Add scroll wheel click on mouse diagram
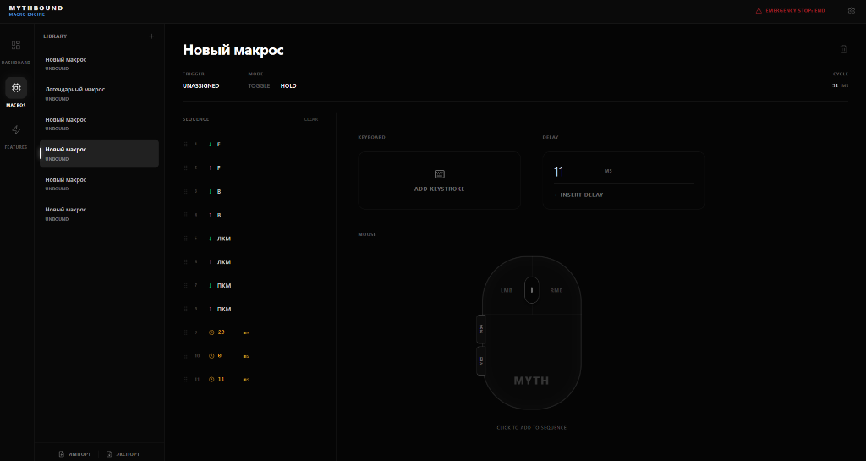 coord(532,290)
